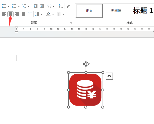Apply multilevel list formatting
Screen dimensions: 154x124
coord(24,6)
